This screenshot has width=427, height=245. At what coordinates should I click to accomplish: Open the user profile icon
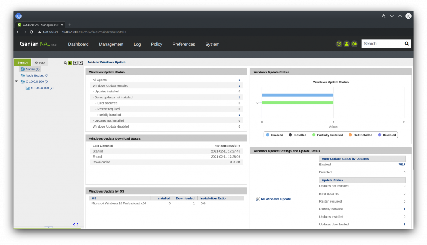pyautogui.click(x=347, y=44)
